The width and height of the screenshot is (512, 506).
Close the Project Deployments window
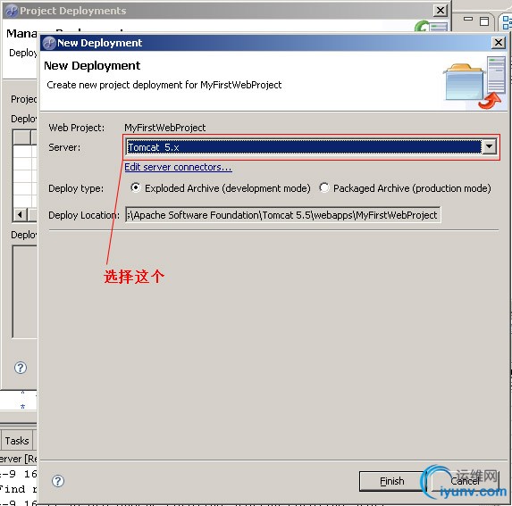(441, 11)
